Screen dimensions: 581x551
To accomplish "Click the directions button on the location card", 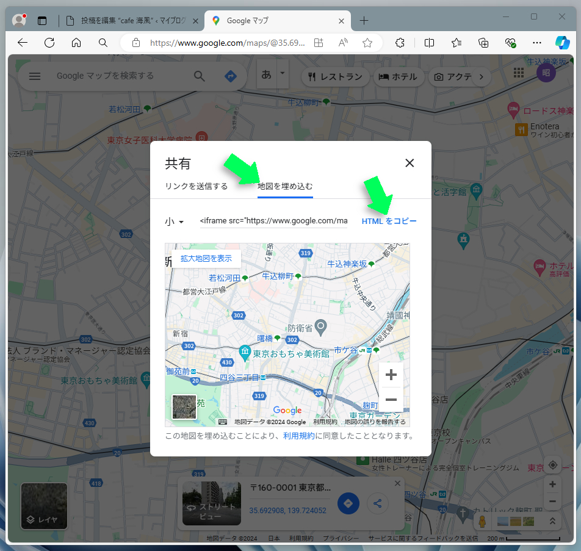I will coord(348,503).
